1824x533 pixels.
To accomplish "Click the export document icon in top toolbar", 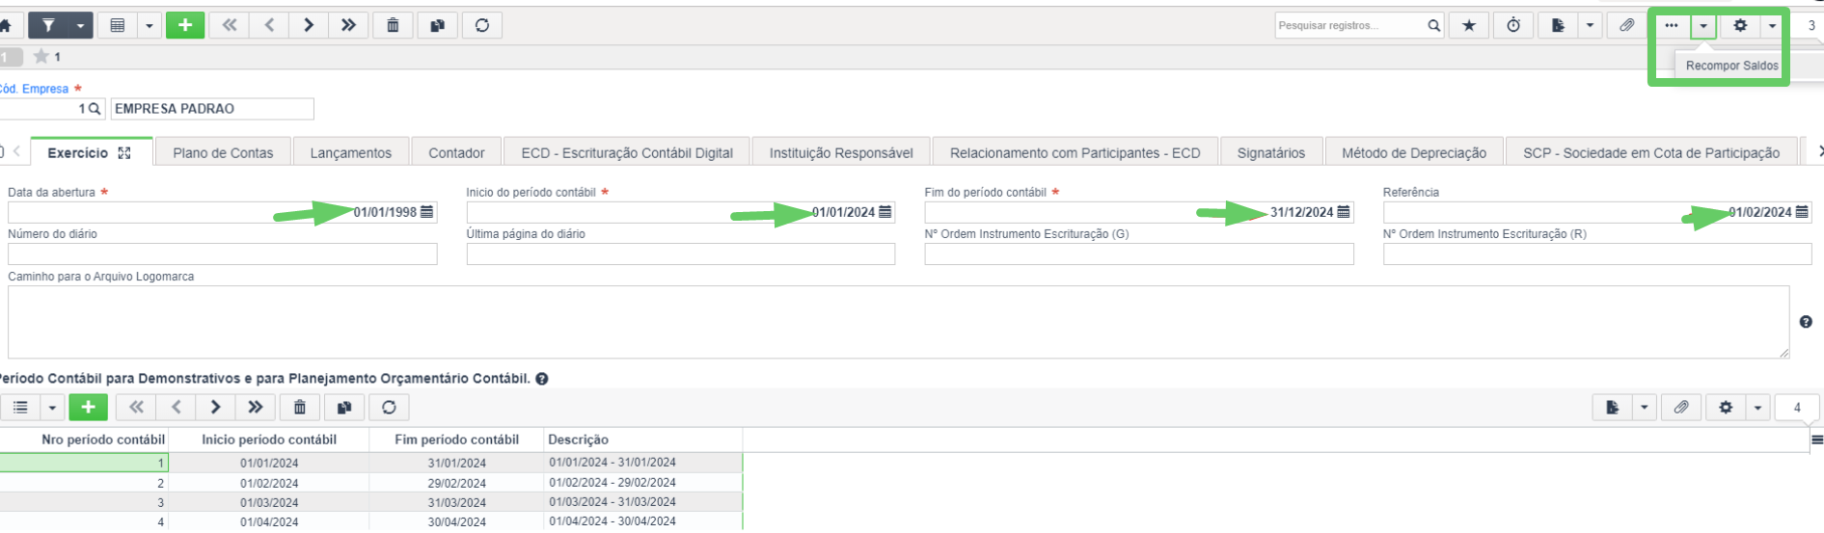I will (1558, 26).
